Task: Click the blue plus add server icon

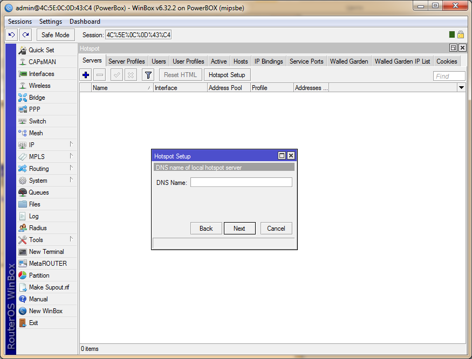Action: (x=86, y=75)
